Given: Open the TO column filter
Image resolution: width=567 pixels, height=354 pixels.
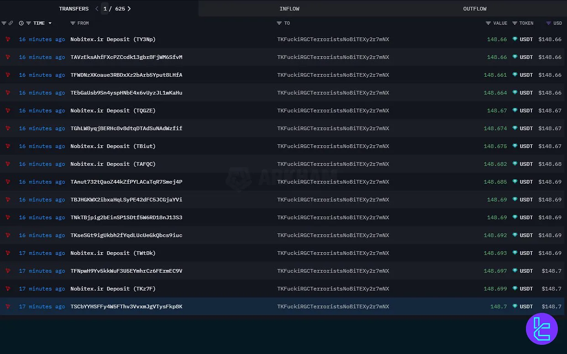Looking at the screenshot, I should [x=279, y=23].
